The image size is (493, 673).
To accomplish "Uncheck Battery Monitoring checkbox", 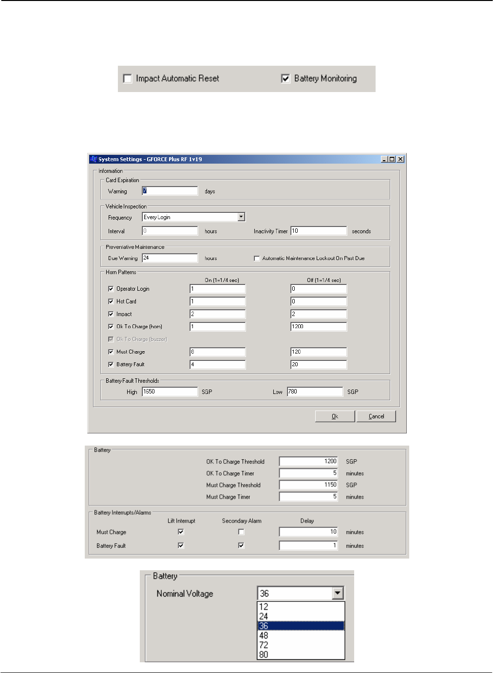I will click(285, 78).
